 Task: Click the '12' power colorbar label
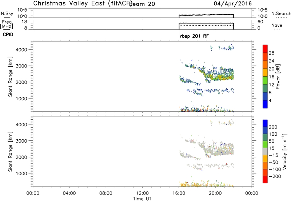[271, 85]
